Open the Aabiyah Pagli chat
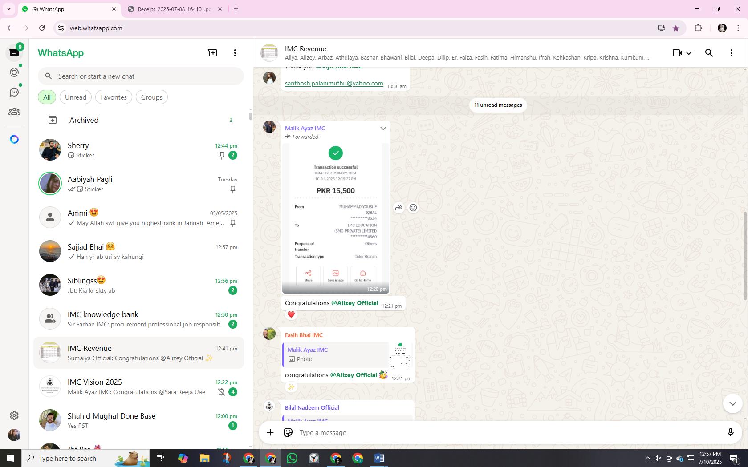The height and width of the screenshot is (467, 748). tap(139, 184)
